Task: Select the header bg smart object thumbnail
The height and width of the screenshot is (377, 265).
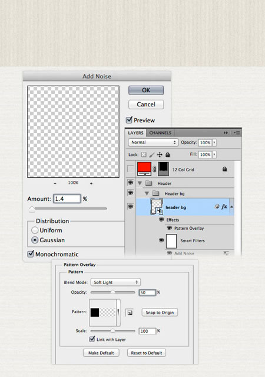Action: click(157, 207)
